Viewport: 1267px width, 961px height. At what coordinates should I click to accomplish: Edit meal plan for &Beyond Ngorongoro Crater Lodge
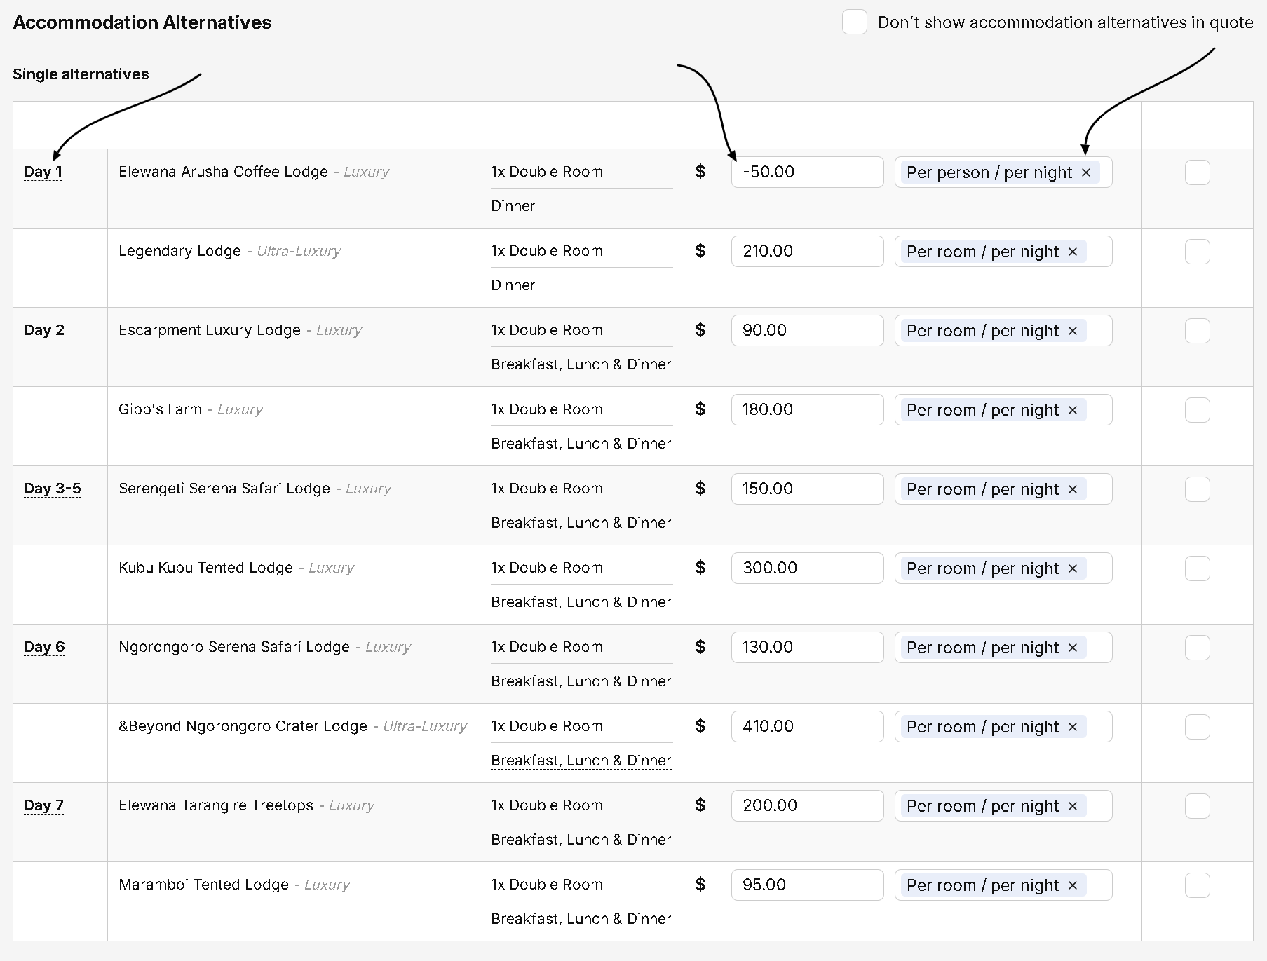click(x=581, y=761)
